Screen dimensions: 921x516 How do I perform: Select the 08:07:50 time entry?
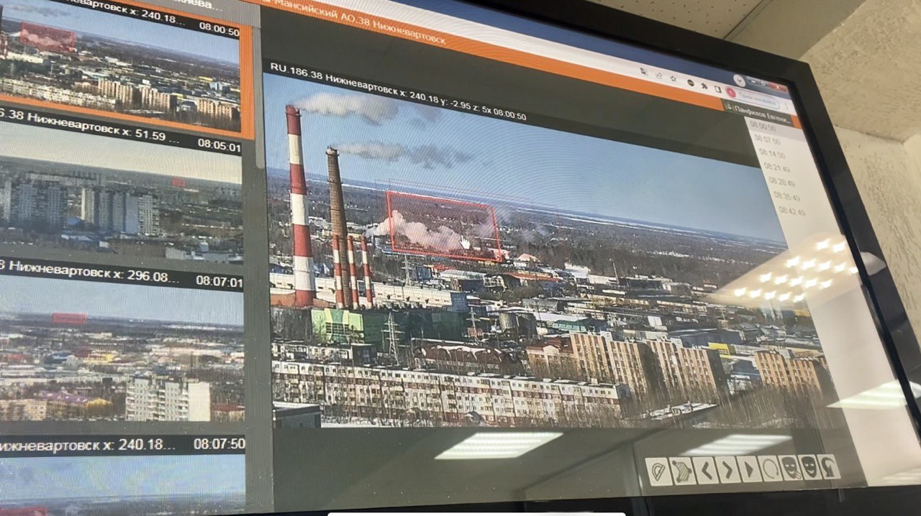(x=766, y=139)
